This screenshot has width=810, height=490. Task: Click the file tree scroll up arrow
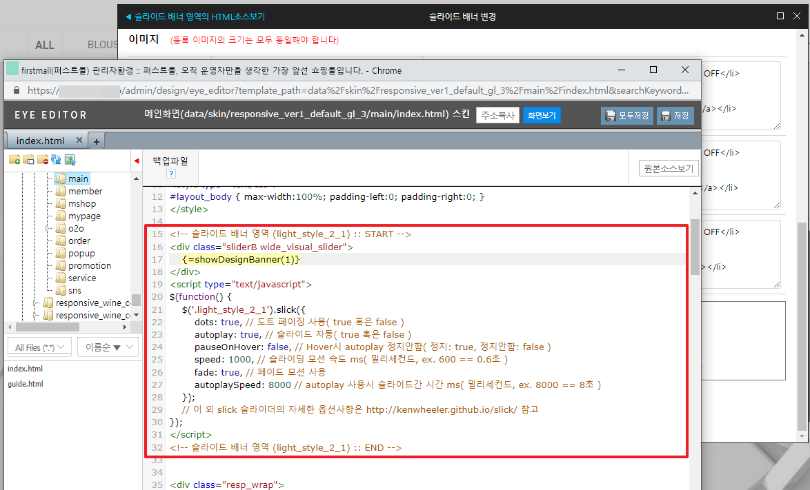click(137, 178)
